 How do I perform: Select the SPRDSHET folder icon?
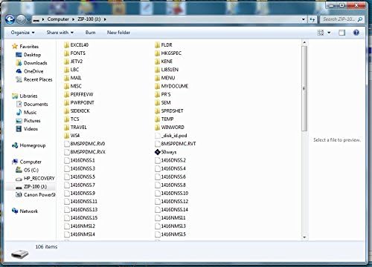click(157, 111)
